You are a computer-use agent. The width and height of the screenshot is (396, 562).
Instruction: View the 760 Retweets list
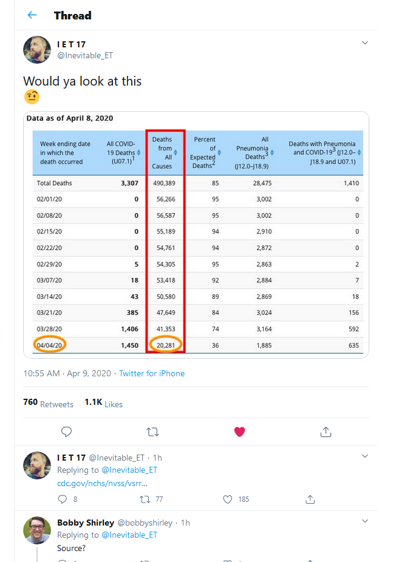point(48,403)
